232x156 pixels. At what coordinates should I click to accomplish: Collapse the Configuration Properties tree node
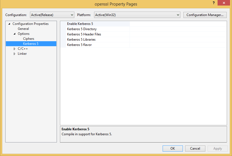click(x=9, y=24)
